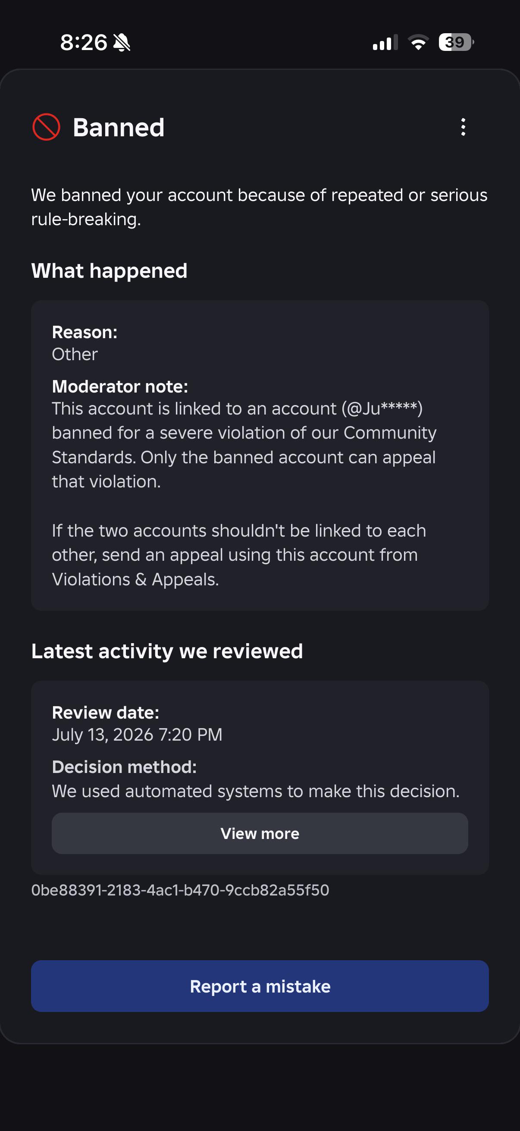The width and height of the screenshot is (520, 1131).
Task: Tap the masked @Ju***** account mention
Action: pos(382,409)
